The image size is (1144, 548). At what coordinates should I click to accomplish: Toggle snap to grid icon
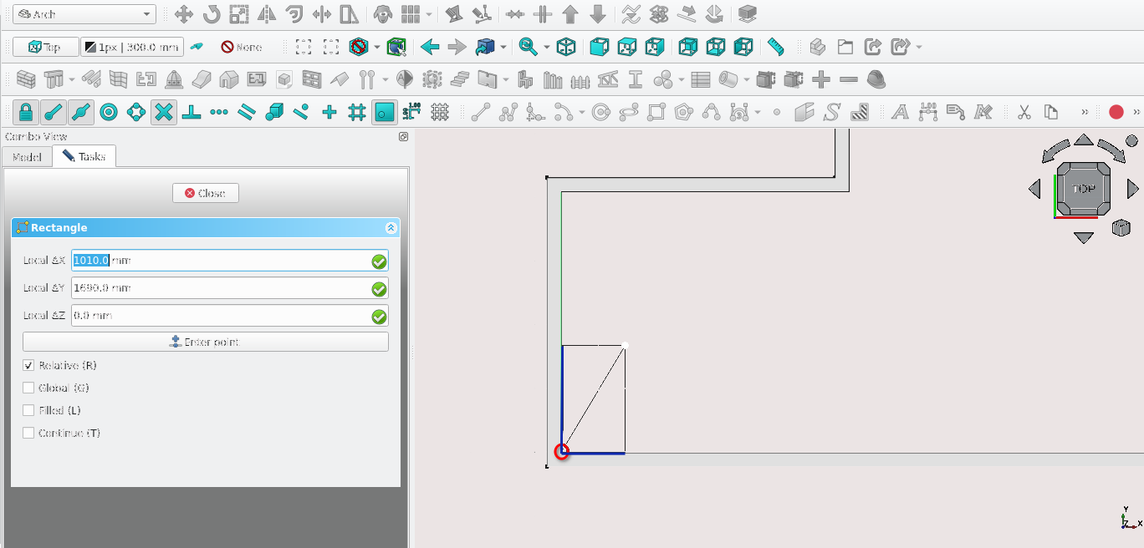(x=357, y=112)
